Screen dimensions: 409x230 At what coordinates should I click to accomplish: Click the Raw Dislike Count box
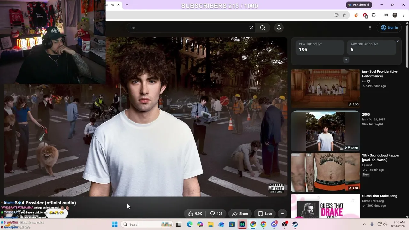tap(372, 48)
